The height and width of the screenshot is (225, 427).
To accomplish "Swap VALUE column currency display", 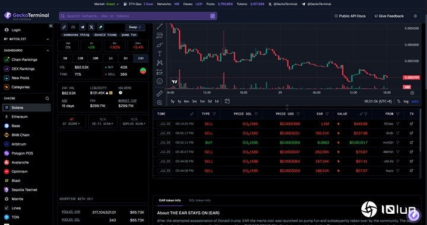I will [361, 114].
